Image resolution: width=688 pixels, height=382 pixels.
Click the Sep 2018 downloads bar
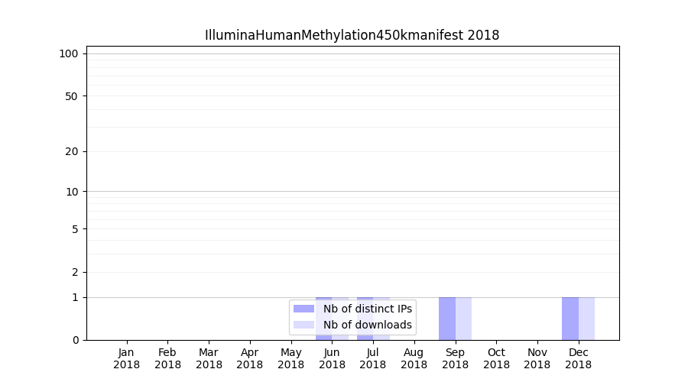click(x=463, y=319)
